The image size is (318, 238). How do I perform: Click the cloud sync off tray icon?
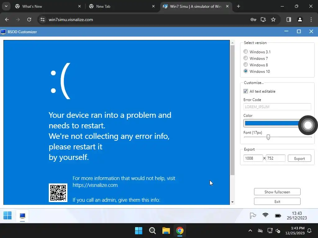[260, 231]
